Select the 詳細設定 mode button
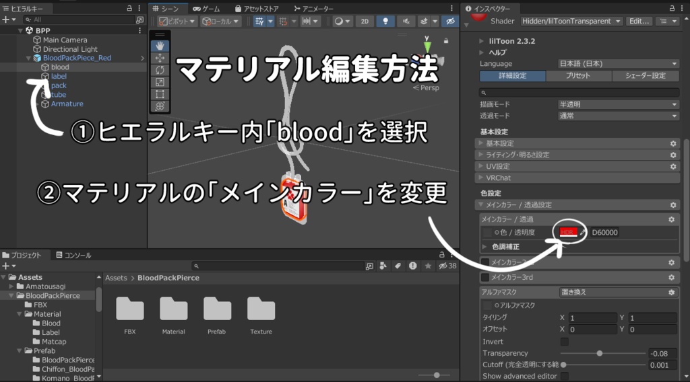 click(x=513, y=75)
